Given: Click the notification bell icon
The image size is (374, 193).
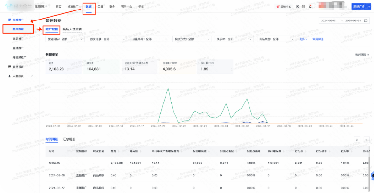Looking at the screenshot, I should 311,7.
